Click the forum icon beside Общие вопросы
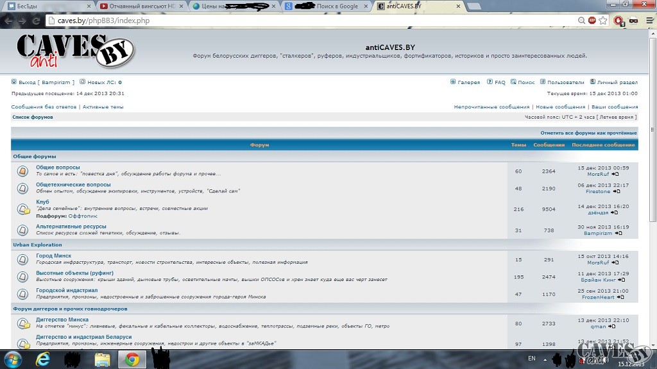 (22, 171)
